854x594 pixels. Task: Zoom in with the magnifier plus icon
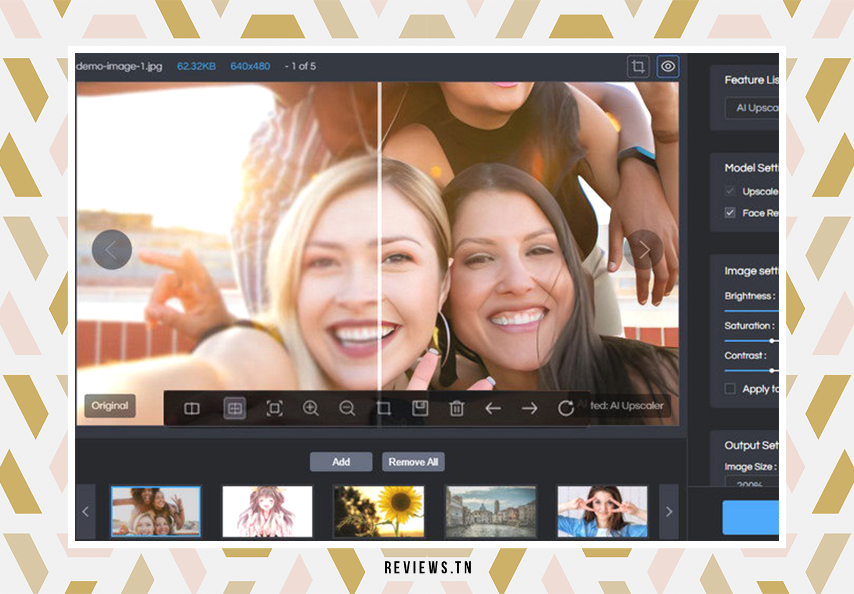click(310, 408)
